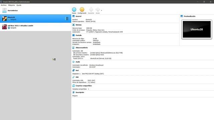214x120 pixels.
Task: Click the Ubuntu20.vdi SATA disk entry
Action: (101, 59)
